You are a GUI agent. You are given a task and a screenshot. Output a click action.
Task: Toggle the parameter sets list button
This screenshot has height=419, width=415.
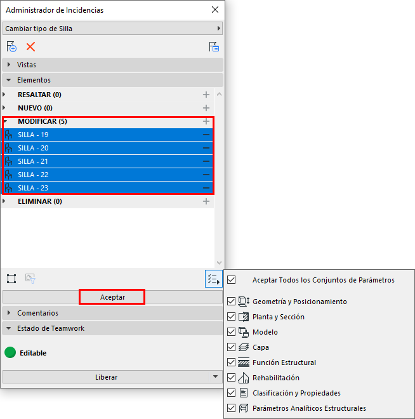coord(214,279)
